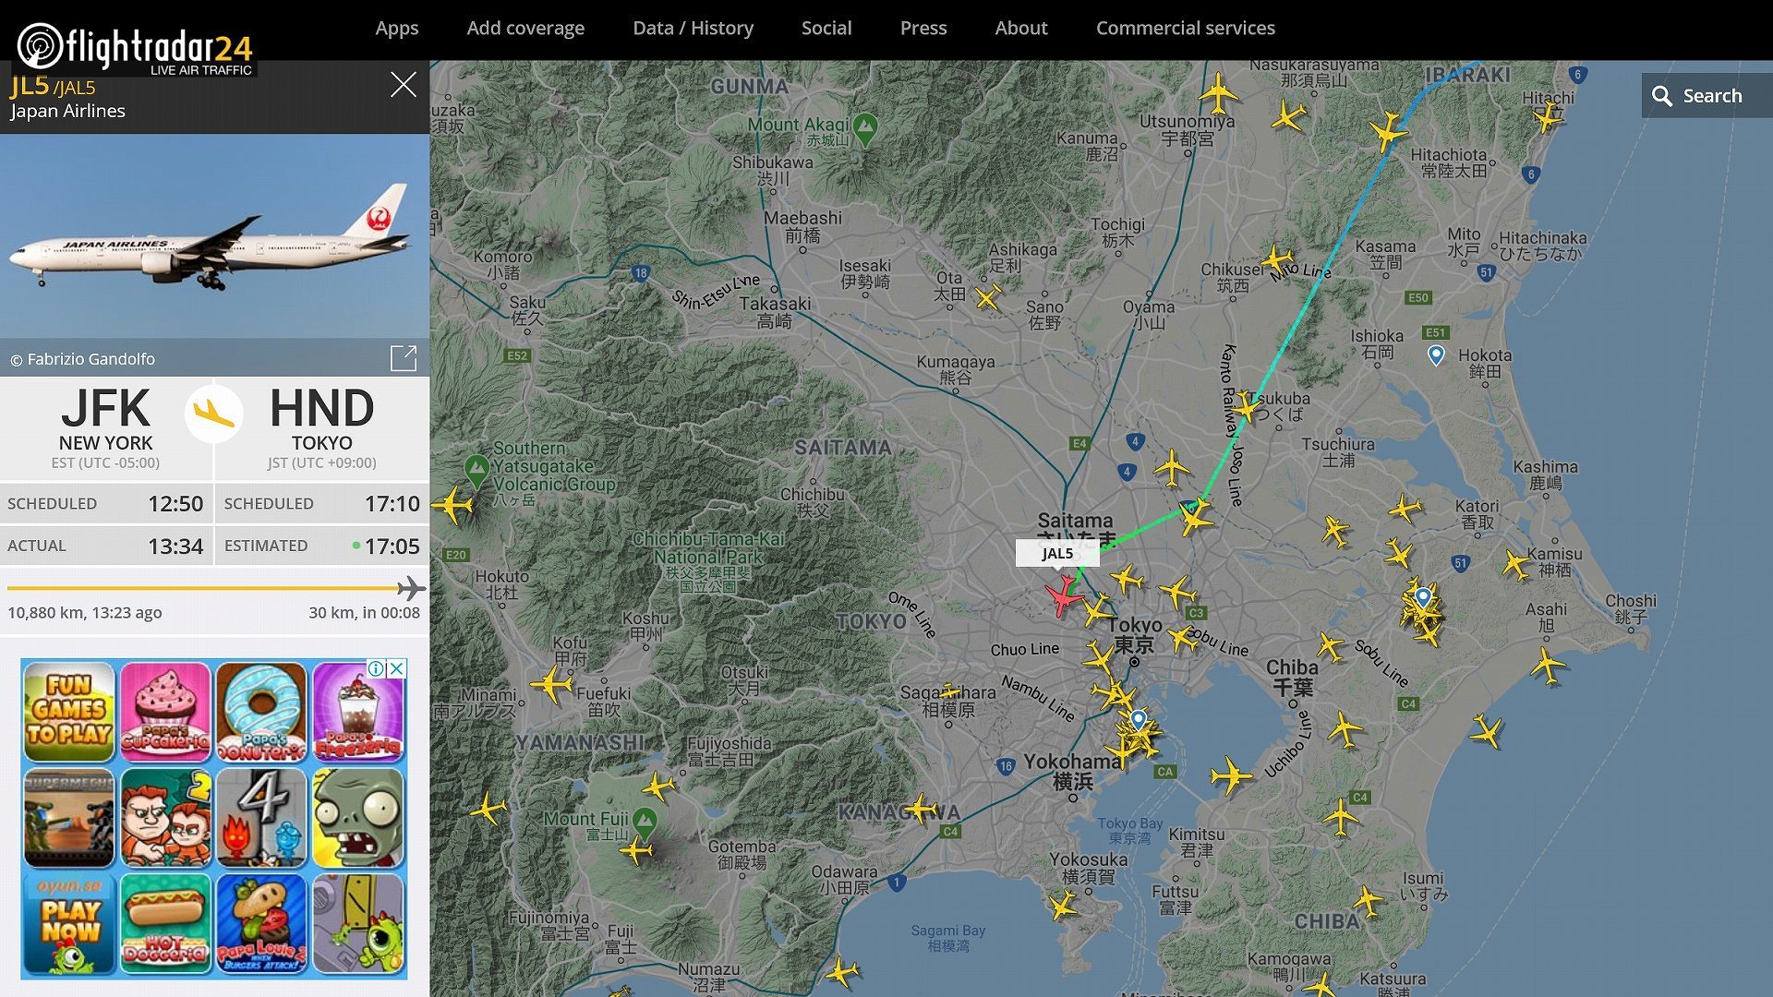
Task: Click the Tokyo city label on map
Action: pos(1135,634)
